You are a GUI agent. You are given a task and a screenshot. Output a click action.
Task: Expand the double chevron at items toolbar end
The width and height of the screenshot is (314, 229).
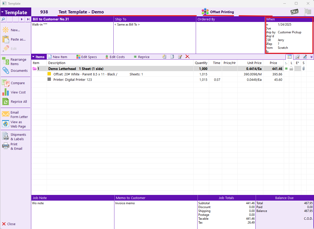coord(311,57)
